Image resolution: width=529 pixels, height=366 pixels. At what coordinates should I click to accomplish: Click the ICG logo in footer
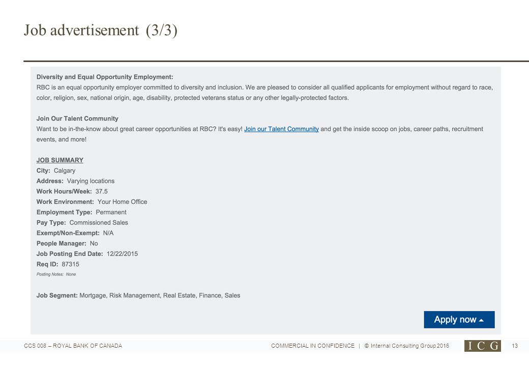(x=482, y=346)
